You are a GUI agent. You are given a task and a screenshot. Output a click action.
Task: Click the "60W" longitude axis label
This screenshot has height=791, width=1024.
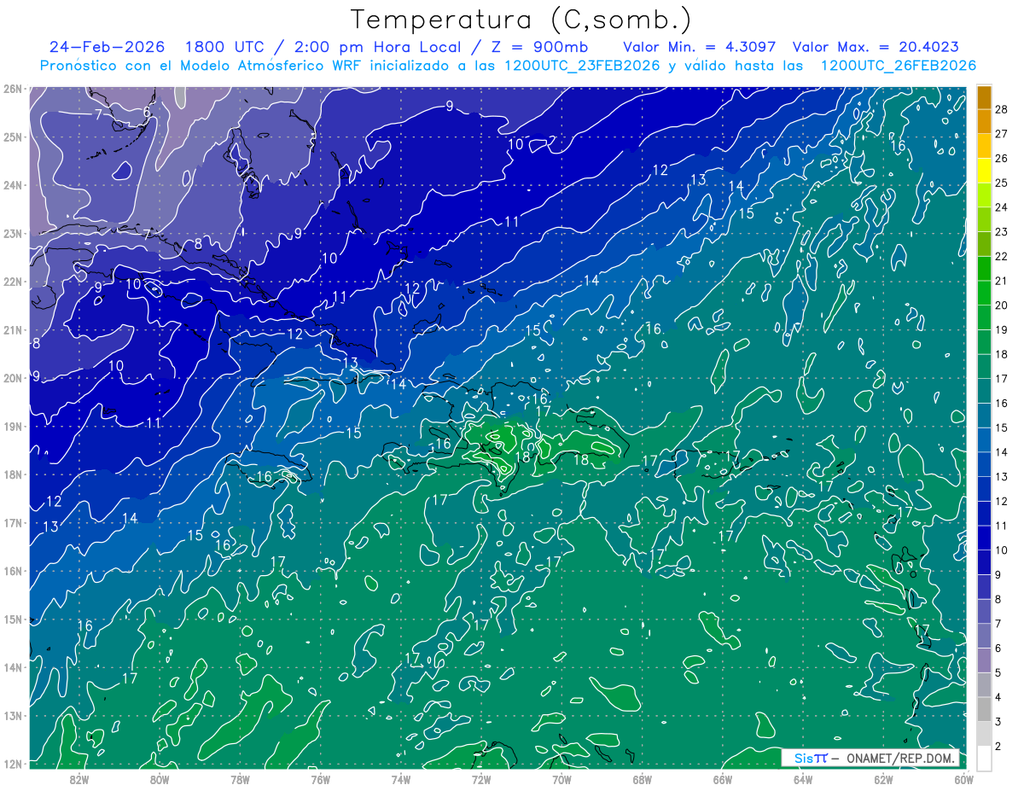pyautogui.click(x=963, y=779)
